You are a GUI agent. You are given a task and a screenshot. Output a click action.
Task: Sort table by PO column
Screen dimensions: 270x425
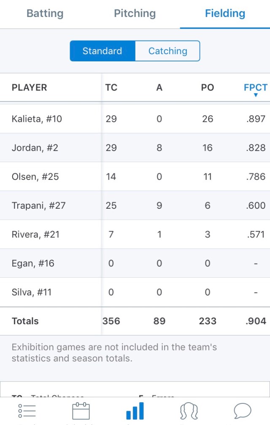208,88
